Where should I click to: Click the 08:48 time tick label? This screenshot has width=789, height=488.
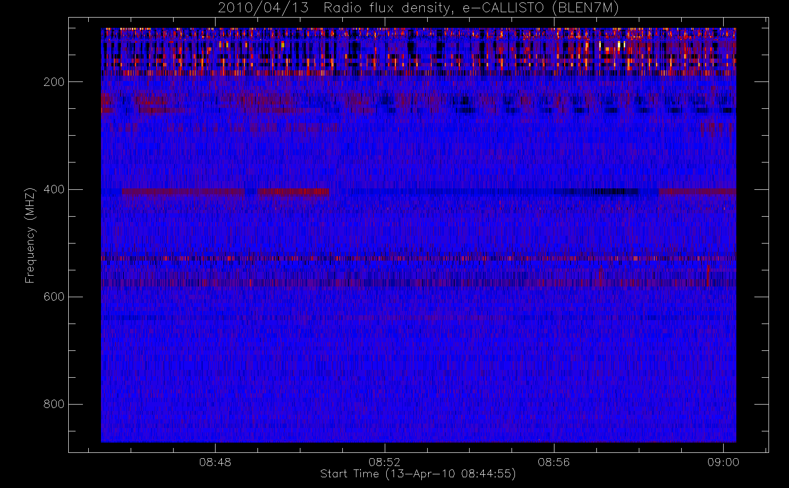(x=215, y=462)
